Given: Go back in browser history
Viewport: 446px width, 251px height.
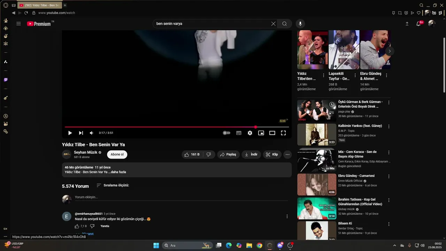Looking at the screenshot, I should 14,13.
